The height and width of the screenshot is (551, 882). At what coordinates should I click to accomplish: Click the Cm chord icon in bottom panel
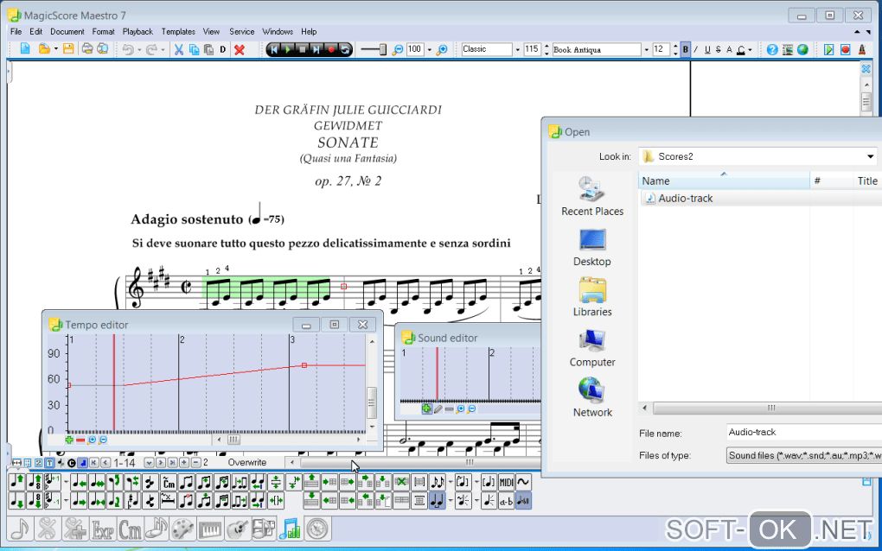point(131,528)
